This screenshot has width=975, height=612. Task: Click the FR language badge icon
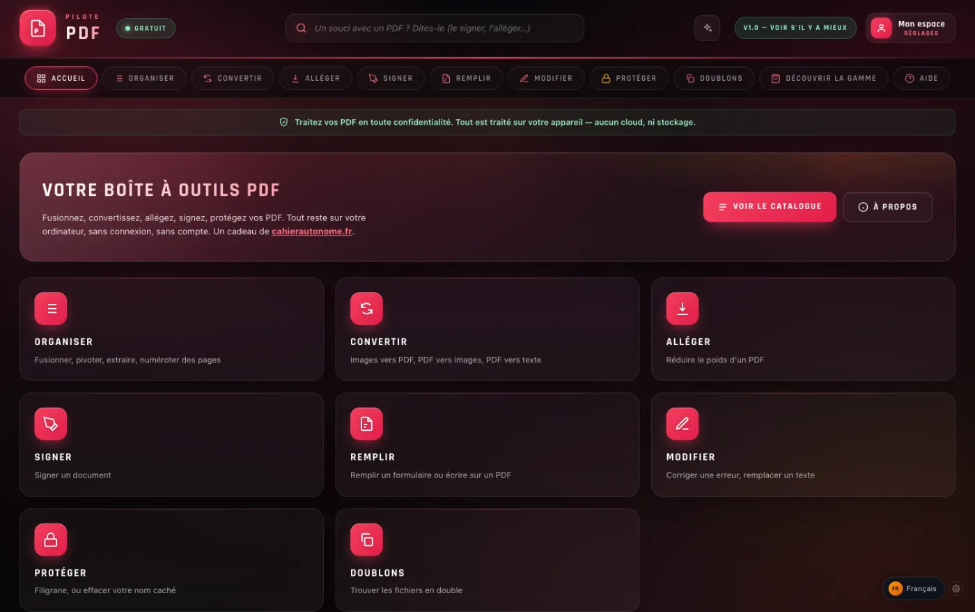pos(896,588)
